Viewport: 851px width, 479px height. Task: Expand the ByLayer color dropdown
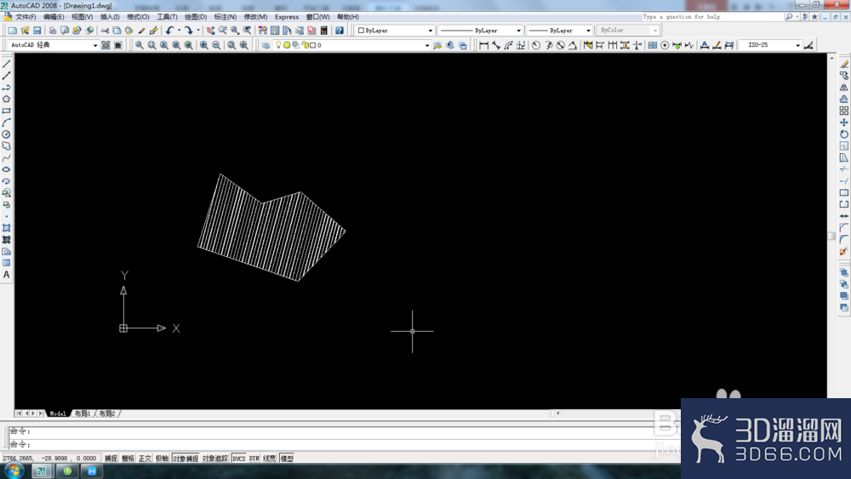pyautogui.click(x=395, y=31)
